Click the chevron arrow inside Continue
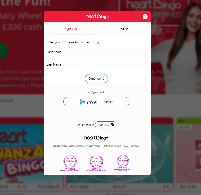 coord(104,79)
